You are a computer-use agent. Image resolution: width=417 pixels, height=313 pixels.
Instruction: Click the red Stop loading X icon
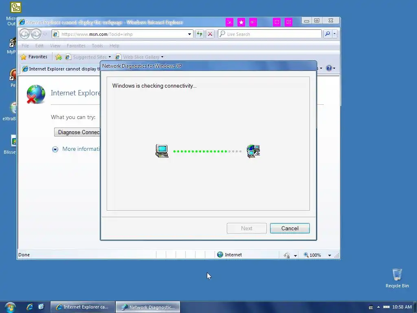click(x=210, y=34)
